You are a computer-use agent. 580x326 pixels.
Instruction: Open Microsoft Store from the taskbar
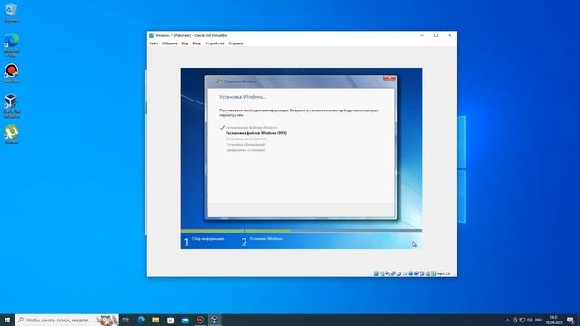click(170, 320)
